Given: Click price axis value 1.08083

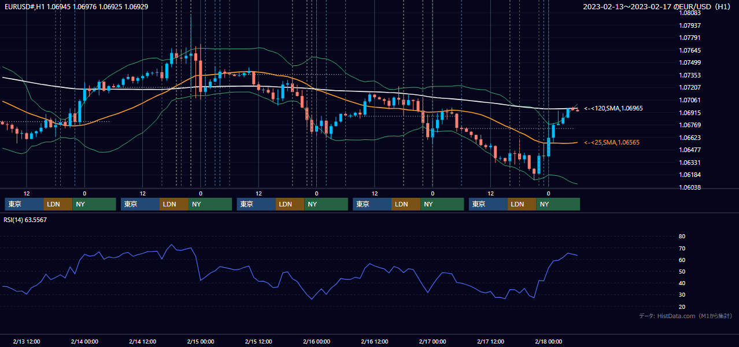Looking at the screenshot, I should (690, 13).
